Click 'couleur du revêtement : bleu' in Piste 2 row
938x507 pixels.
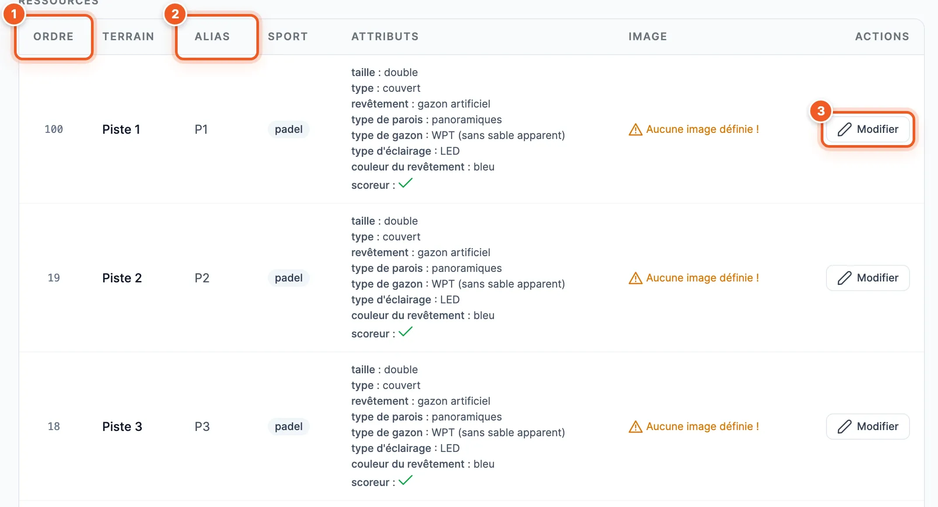(423, 316)
